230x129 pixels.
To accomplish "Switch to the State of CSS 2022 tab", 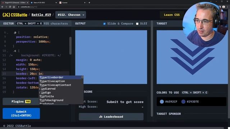I will pos(43,3).
